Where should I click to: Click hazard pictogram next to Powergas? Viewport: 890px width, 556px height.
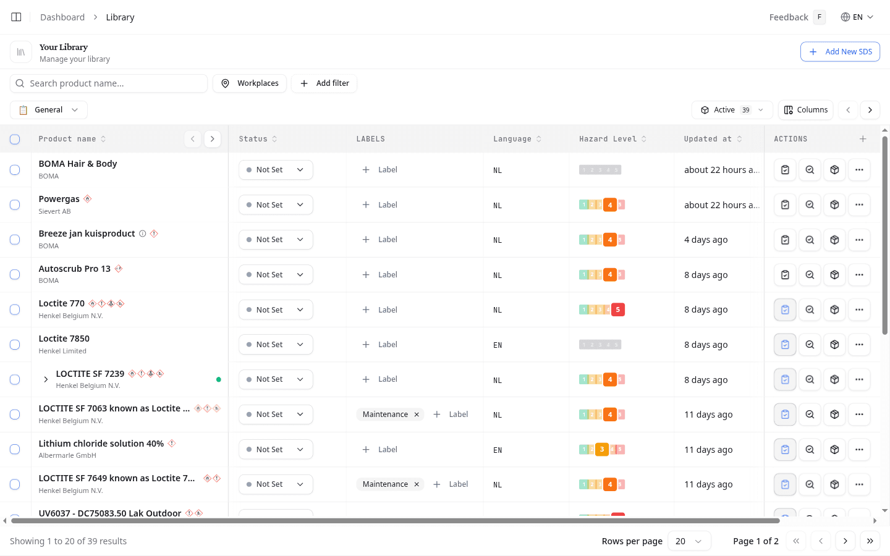(x=88, y=198)
